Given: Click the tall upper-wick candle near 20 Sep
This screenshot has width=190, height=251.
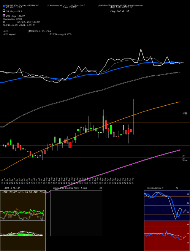Looking at the screenshot, I should click(133, 116).
